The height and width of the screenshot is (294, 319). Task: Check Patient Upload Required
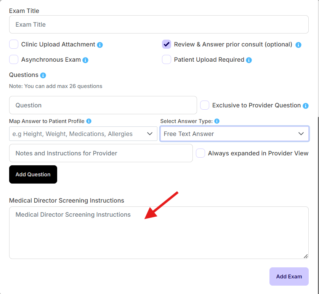pos(167,60)
